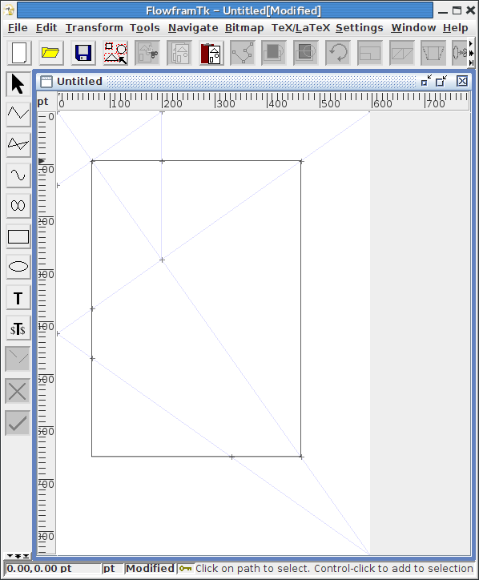Viewport: 479px width, 580px height.
Task: Open the Transform menu
Action: pyautogui.click(x=94, y=28)
